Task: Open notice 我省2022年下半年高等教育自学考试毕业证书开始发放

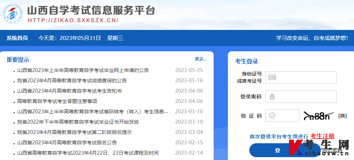Action: pos(78,122)
